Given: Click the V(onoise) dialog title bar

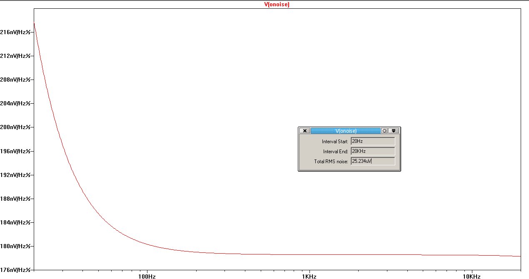Looking at the screenshot, I should coord(346,131).
